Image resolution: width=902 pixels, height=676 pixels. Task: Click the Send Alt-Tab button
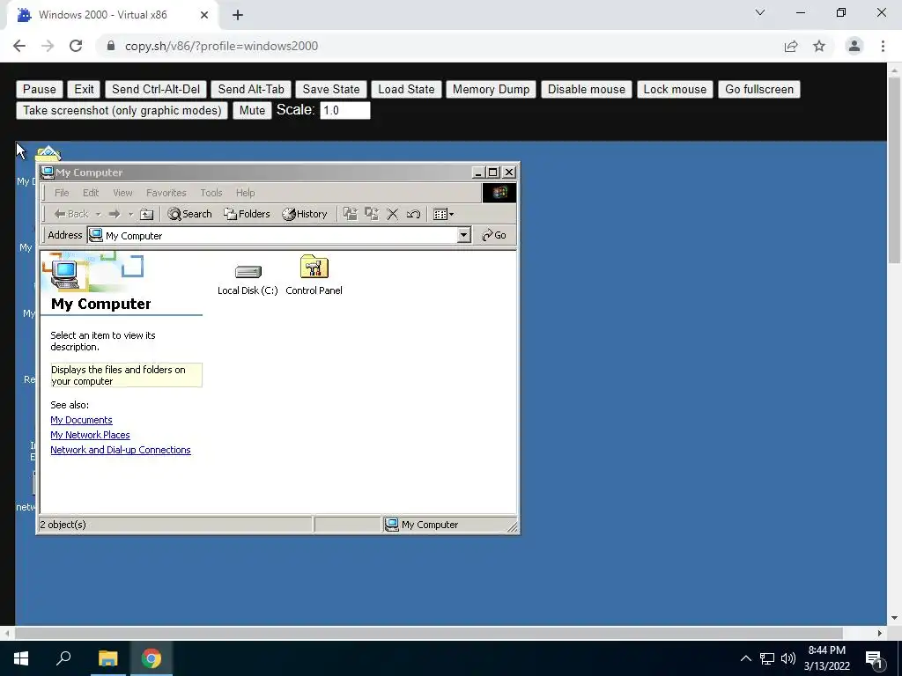[251, 89]
